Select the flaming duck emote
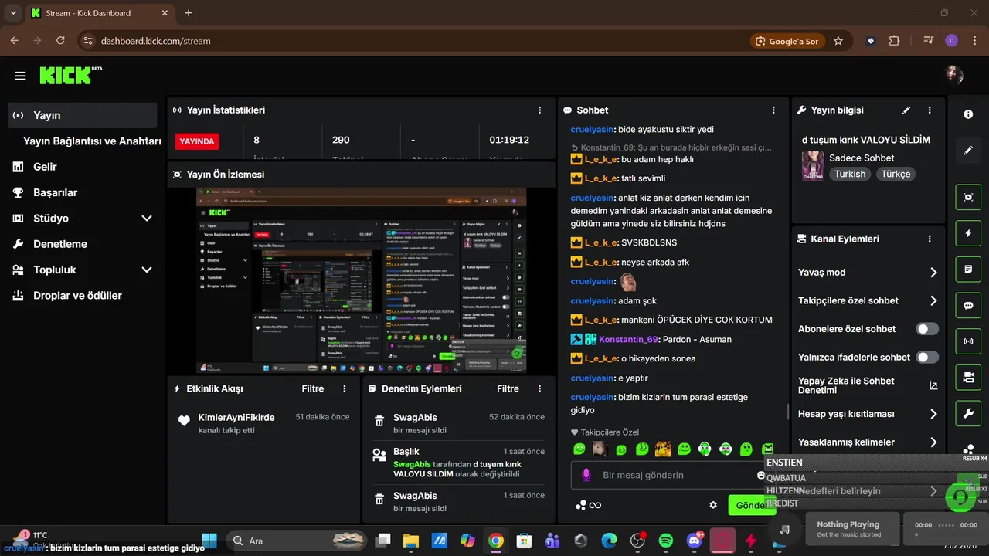The image size is (989, 556). pos(662,449)
